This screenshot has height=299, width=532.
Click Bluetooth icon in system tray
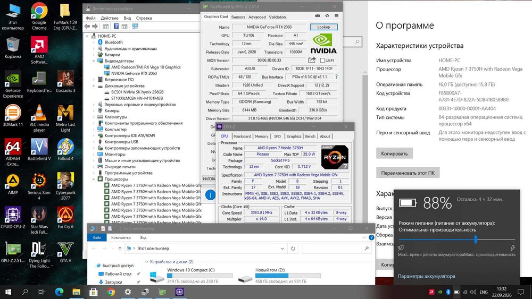448,292
